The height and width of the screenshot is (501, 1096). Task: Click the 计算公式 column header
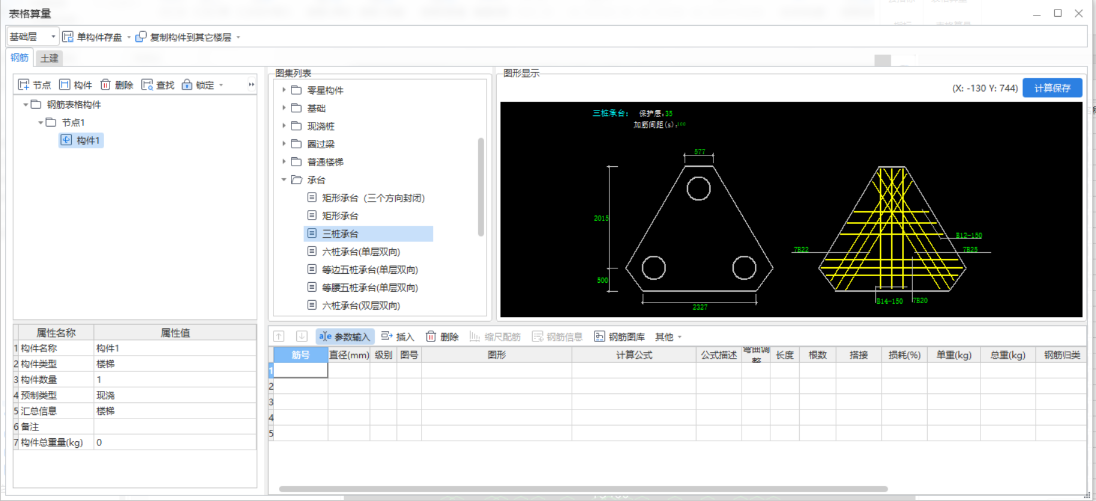click(634, 355)
